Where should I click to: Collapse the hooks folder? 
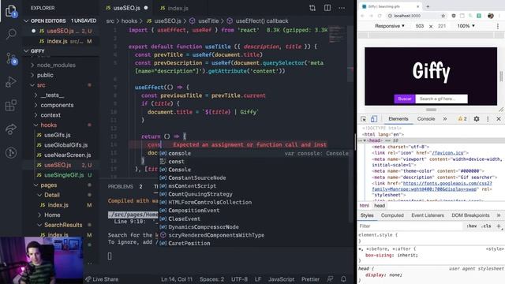48,125
